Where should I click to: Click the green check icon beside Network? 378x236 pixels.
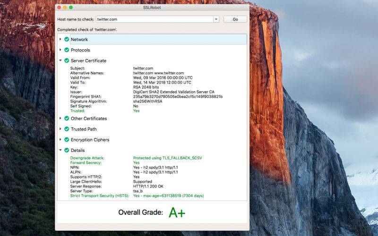pos(67,39)
